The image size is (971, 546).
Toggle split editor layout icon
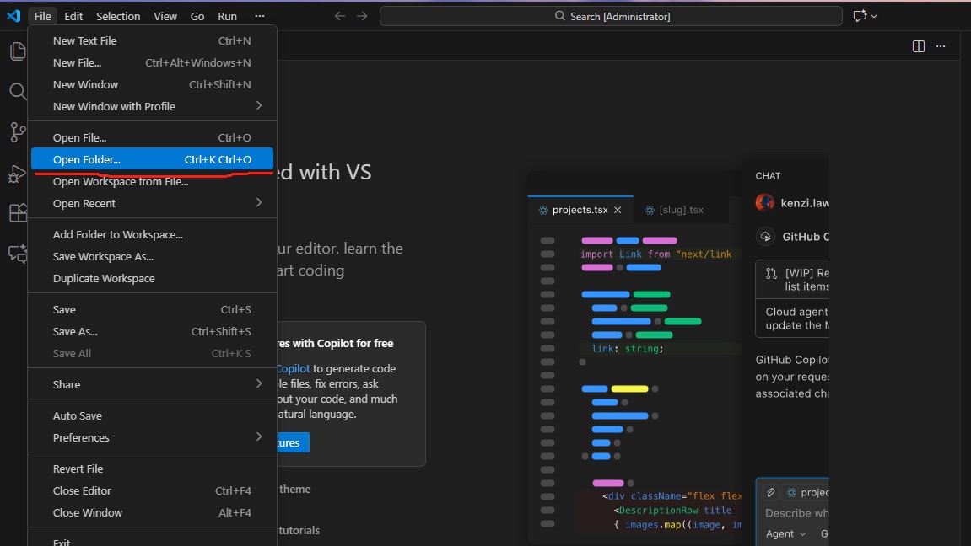click(x=919, y=46)
